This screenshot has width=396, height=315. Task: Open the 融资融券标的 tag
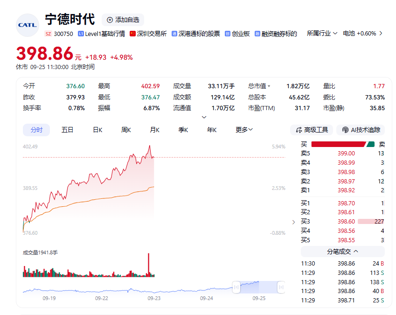pos(276,34)
